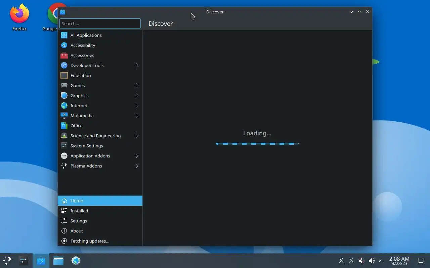Click the Fetching updates arrow icon

(x=64, y=241)
